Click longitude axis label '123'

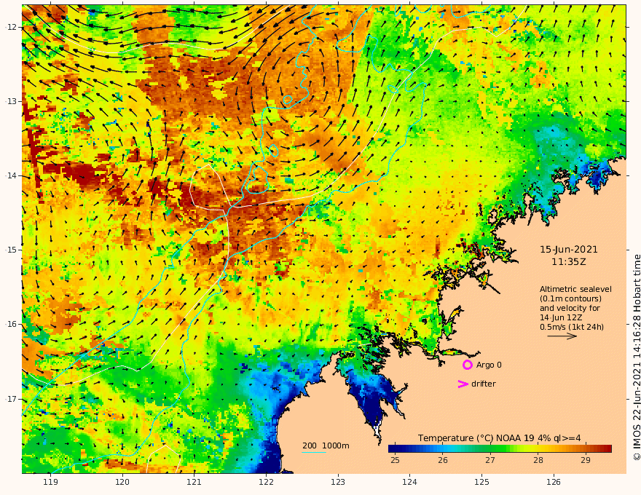coord(338,483)
